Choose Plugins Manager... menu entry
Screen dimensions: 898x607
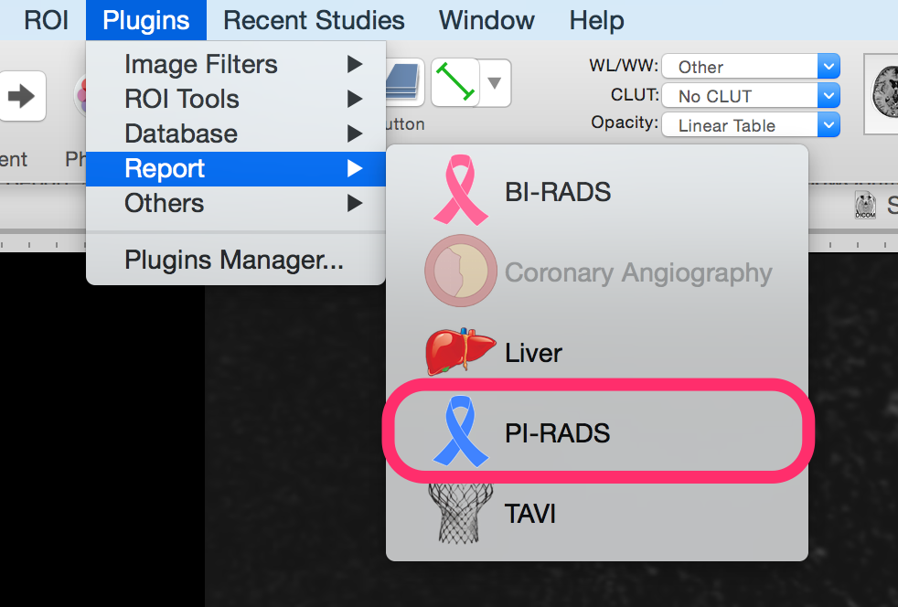point(236,260)
